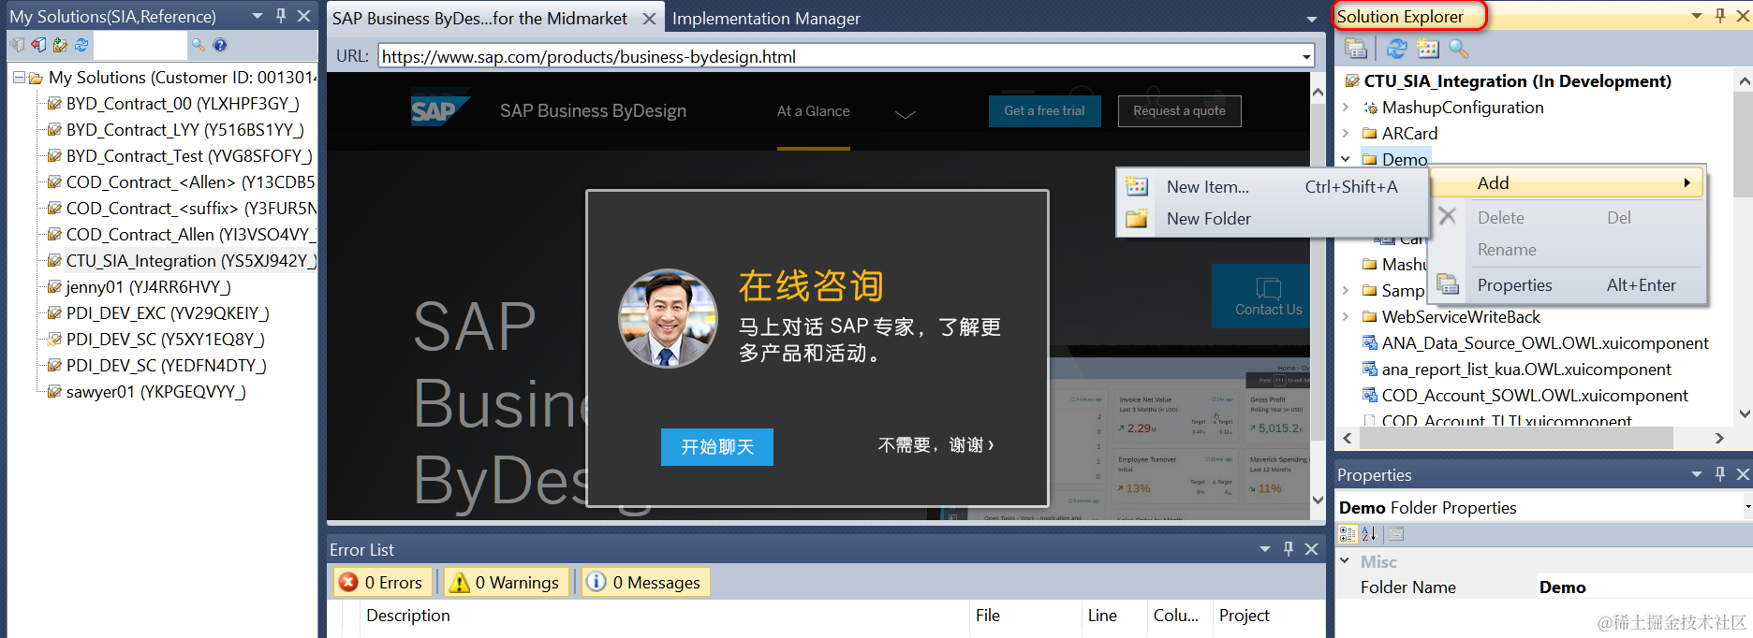Click the ANA_Data_Source_OWL component file icon

[x=1370, y=343]
